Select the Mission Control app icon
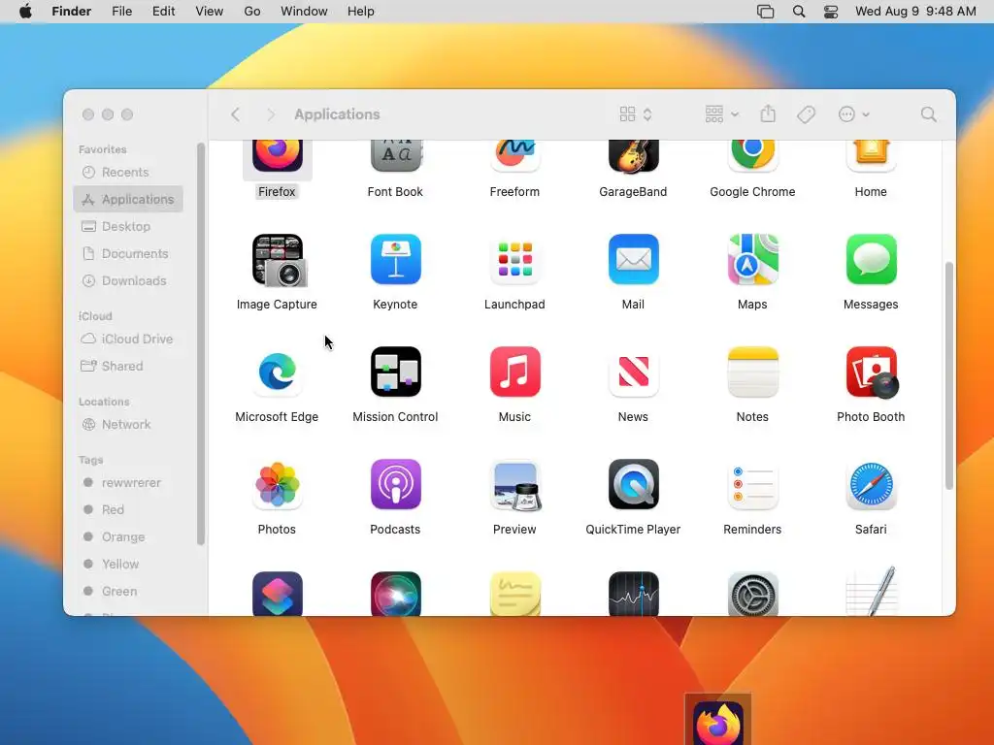 pos(396,372)
